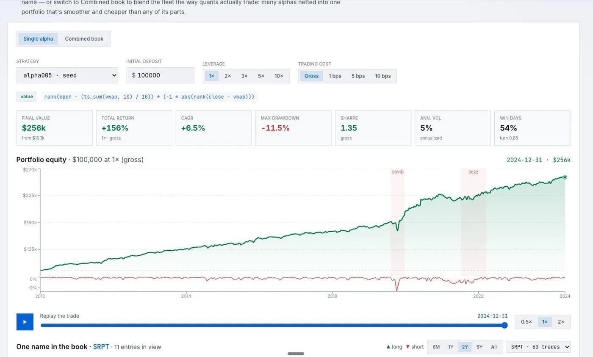Click the FINAL VALUE $256k card
The width and height of the screenshot is (593, 357).
(x=55, y=128)
